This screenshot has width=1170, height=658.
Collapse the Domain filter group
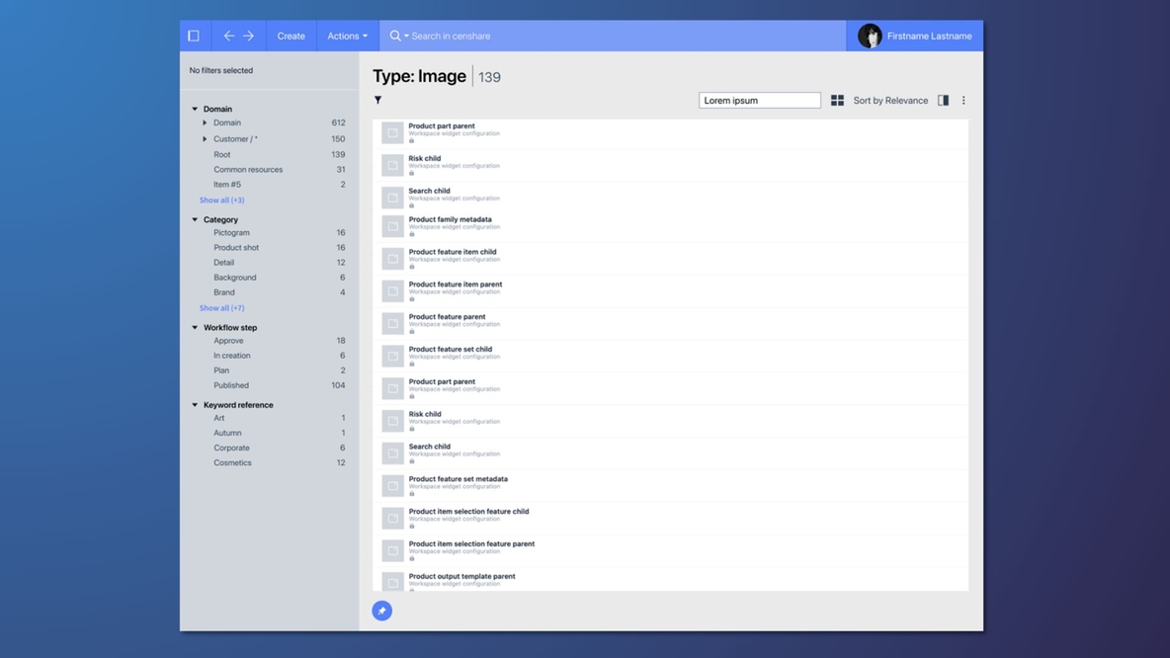[x=195, y=109]
